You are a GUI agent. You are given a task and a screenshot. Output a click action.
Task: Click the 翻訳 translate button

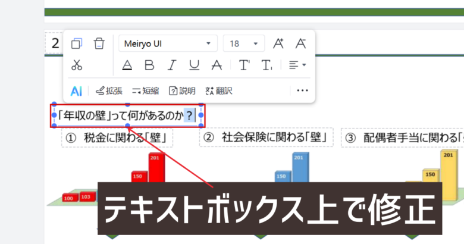tap(218, 91)
